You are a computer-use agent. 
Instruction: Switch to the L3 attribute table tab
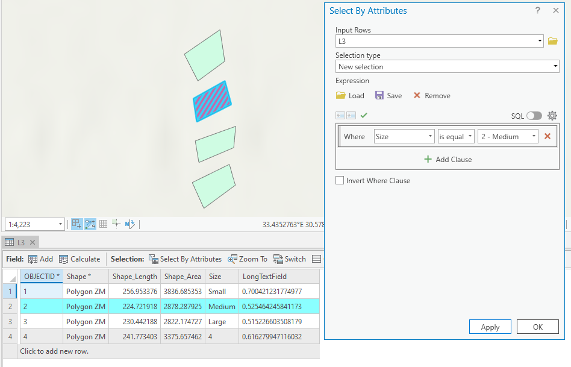20,242
